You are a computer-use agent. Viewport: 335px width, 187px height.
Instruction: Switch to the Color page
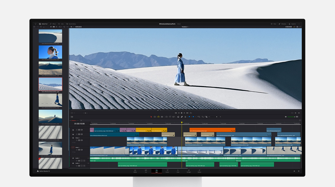click(x=178, y=171)
